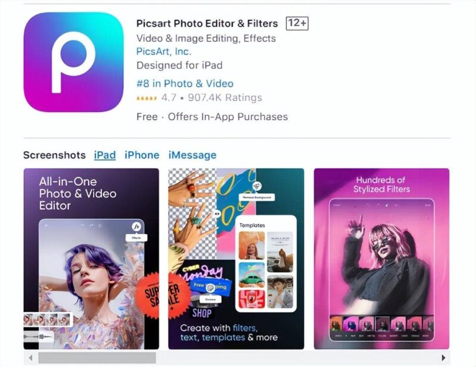The height and width of the screenshot is (367, 476).
Task: Click the Picsart Photo Editor & Filters title
Action: tap(207, 23)
